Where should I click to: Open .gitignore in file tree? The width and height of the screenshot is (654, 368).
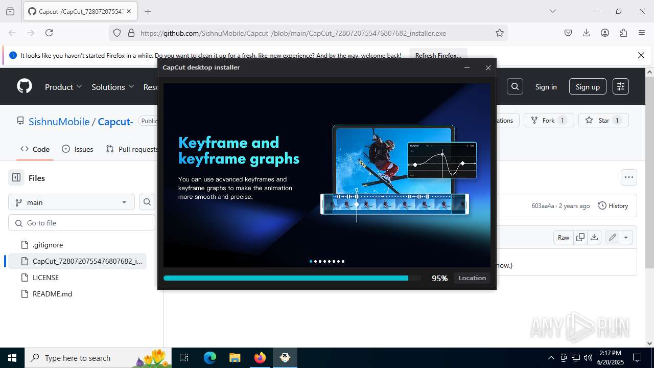[48, 245]
